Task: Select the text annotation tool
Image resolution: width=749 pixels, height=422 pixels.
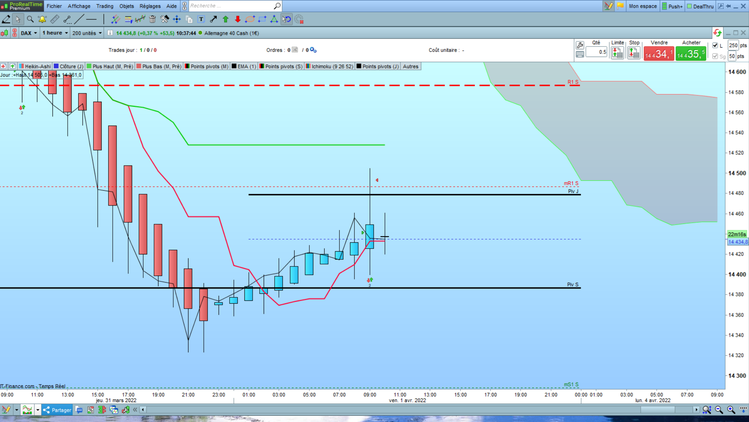Action: point(201,19)
